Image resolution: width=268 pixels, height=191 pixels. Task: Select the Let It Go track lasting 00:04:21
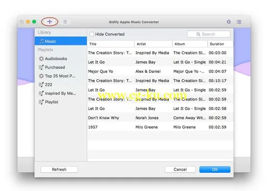tap(160, 62)
